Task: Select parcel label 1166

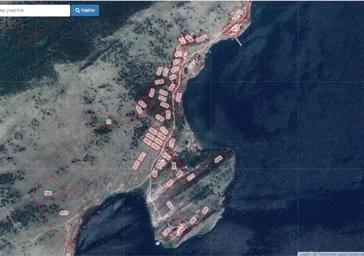Action: coord(172,143)
